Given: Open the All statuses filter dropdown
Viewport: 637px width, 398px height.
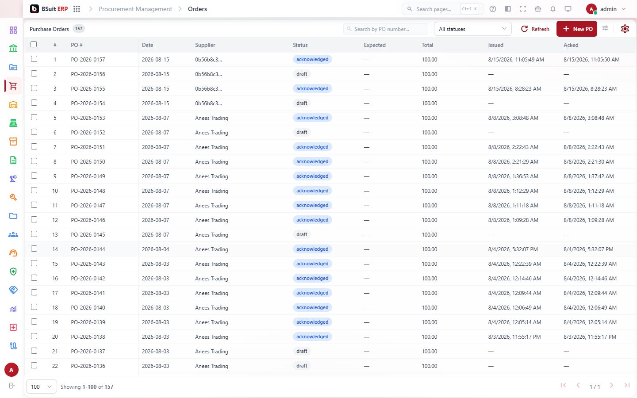Looking at the screenshot, I should click(x=472, y=29).
